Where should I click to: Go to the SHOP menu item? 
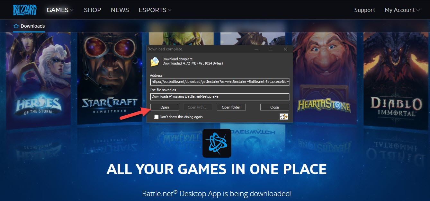(92, 10)
